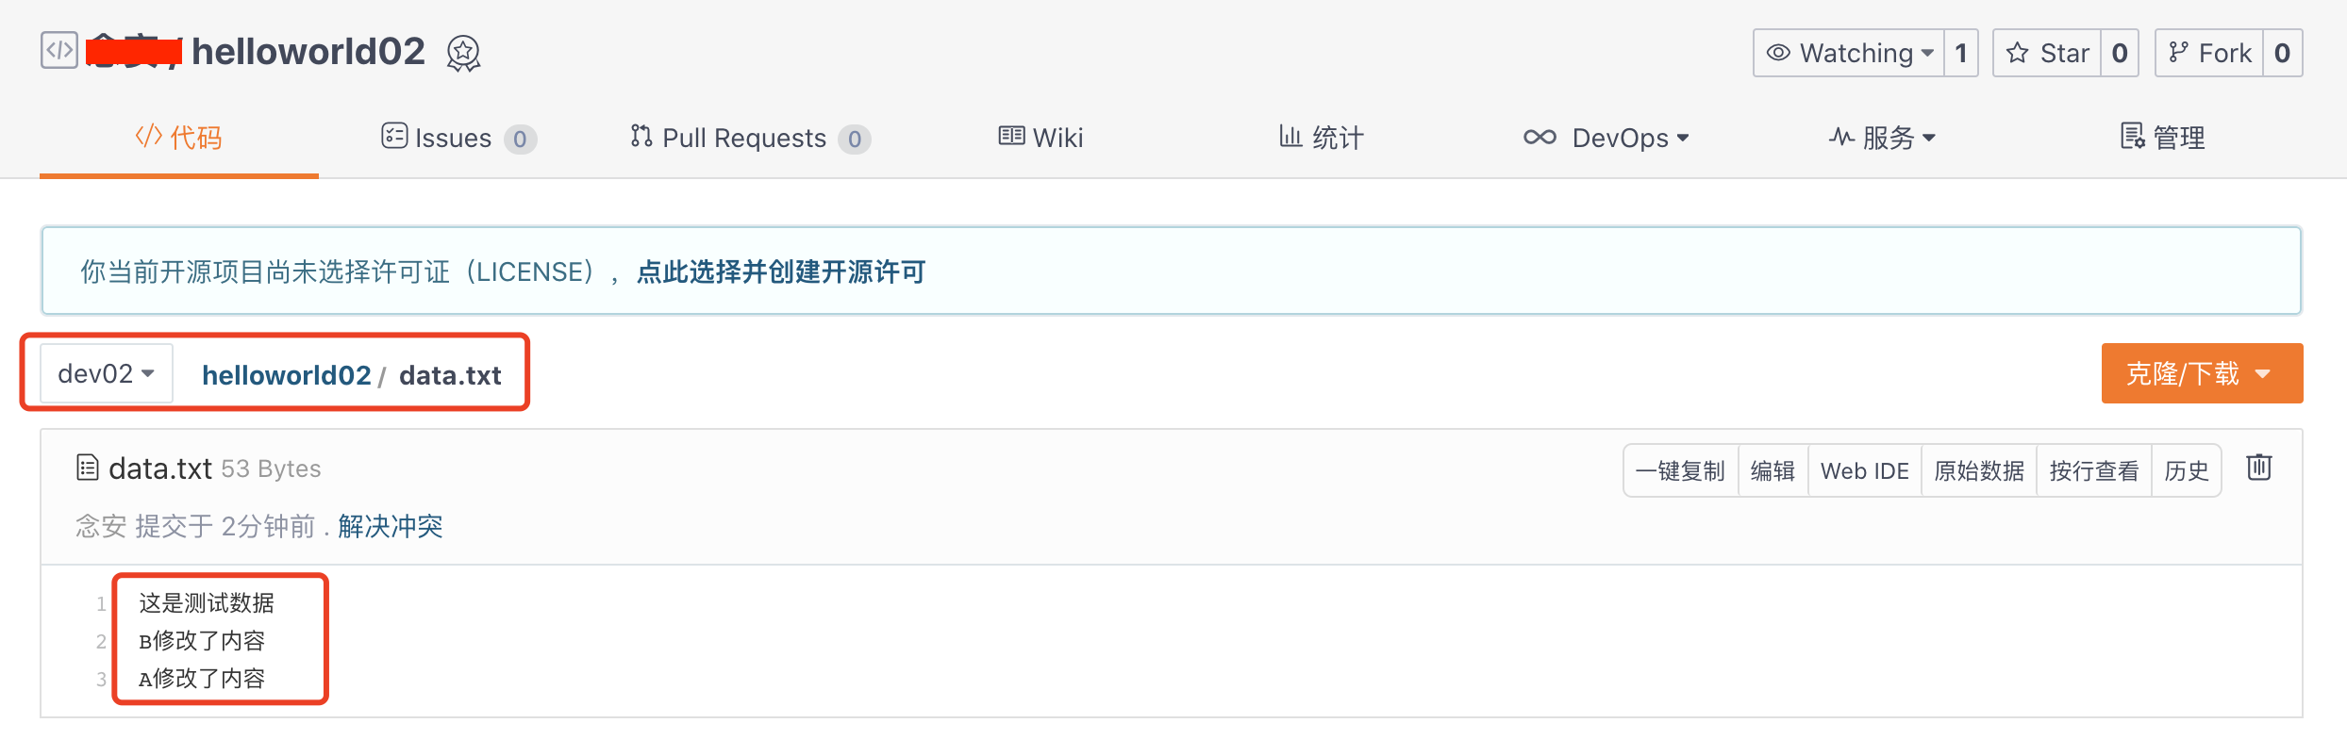Image resolution: width=2347 pixels, height=756 pixels.
Task: Open the DevOps dropdown menu
Action: click(1606, 138)
